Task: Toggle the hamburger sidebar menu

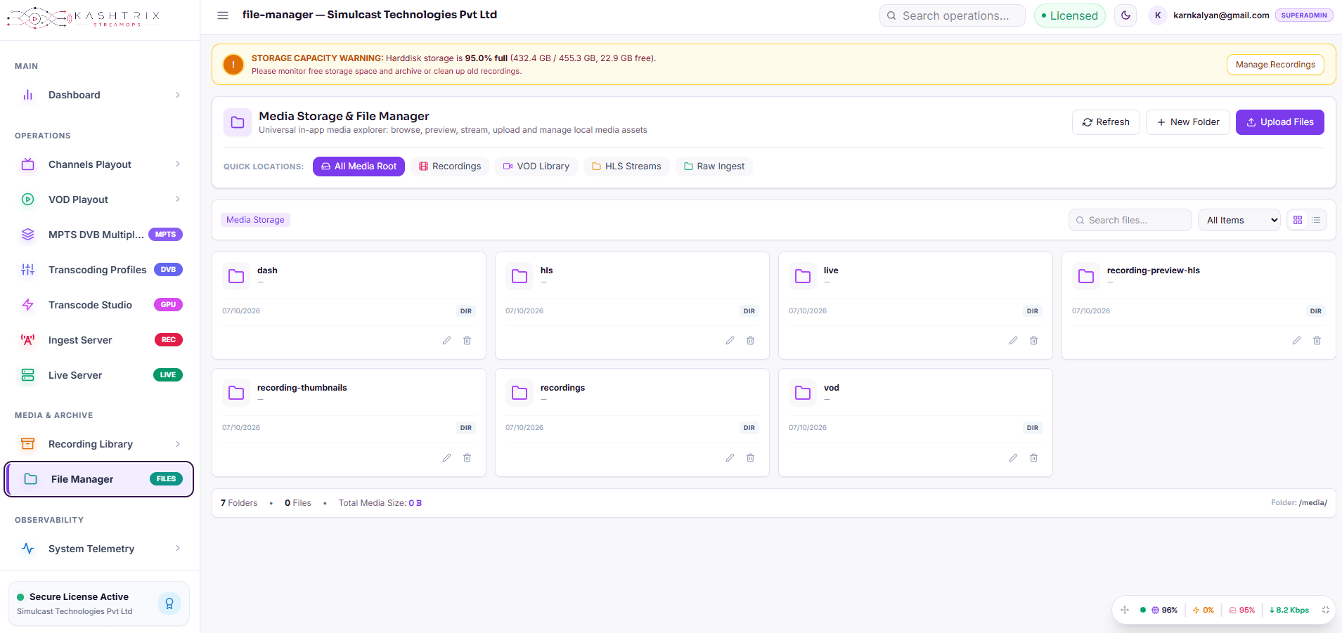Action: 223,15
